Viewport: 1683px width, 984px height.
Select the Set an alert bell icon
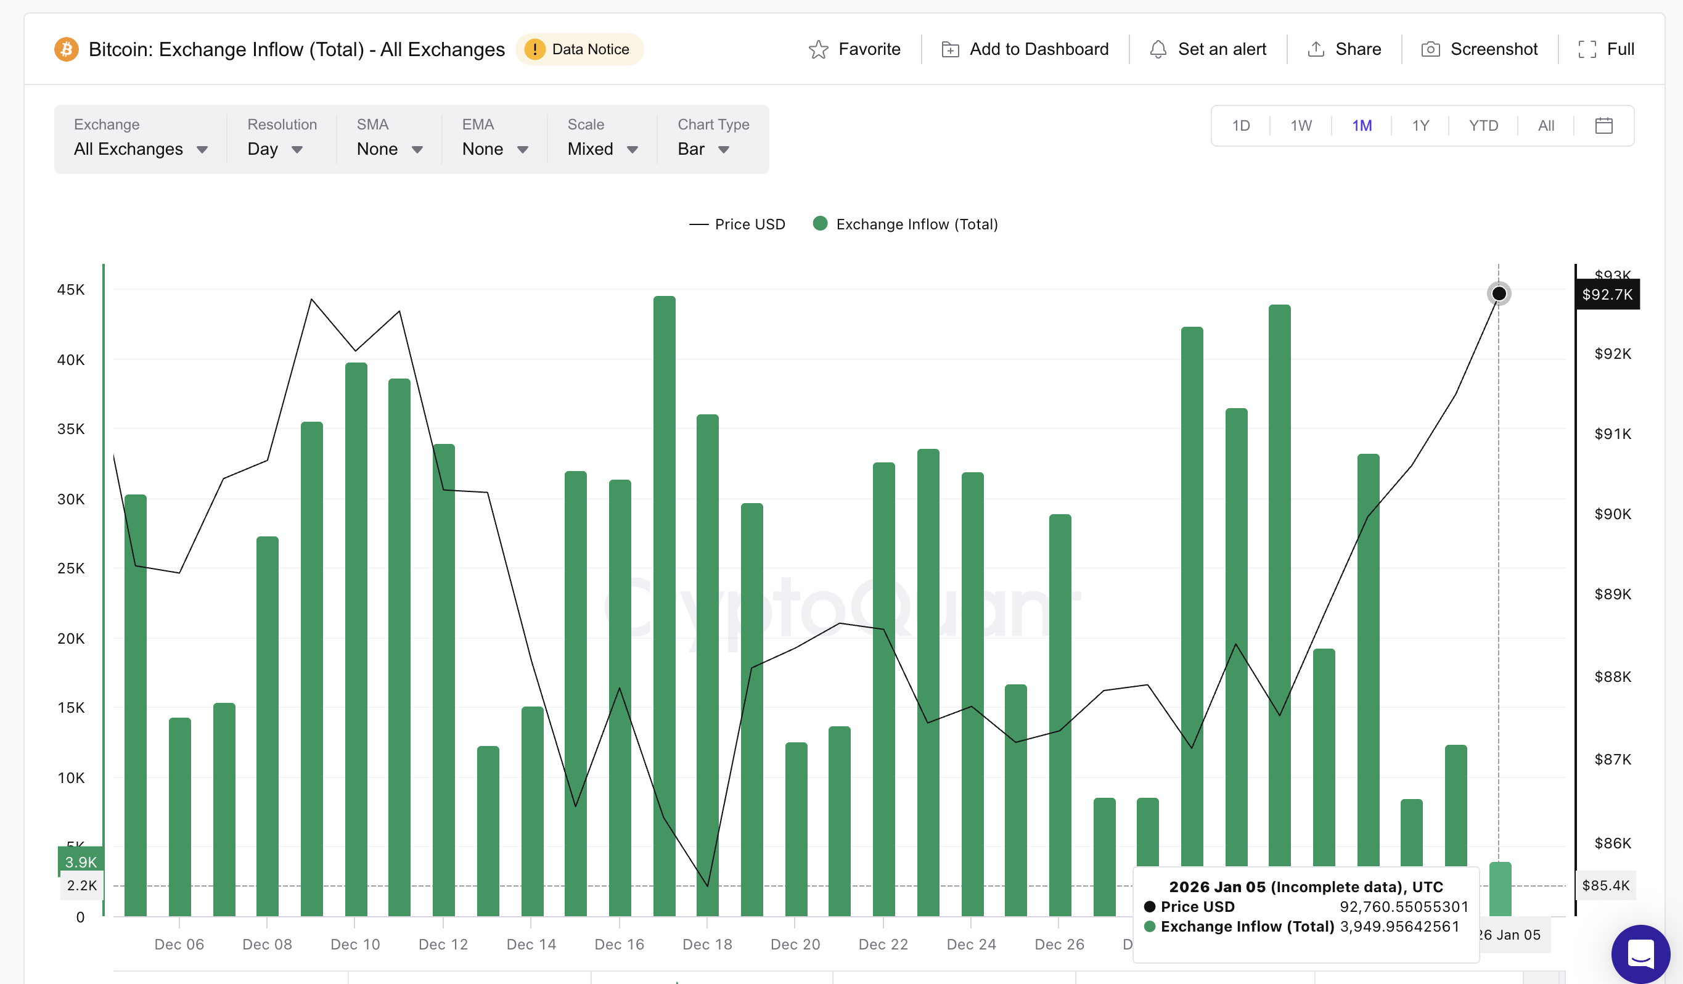pyautogui.click(x=1160, y=49)
